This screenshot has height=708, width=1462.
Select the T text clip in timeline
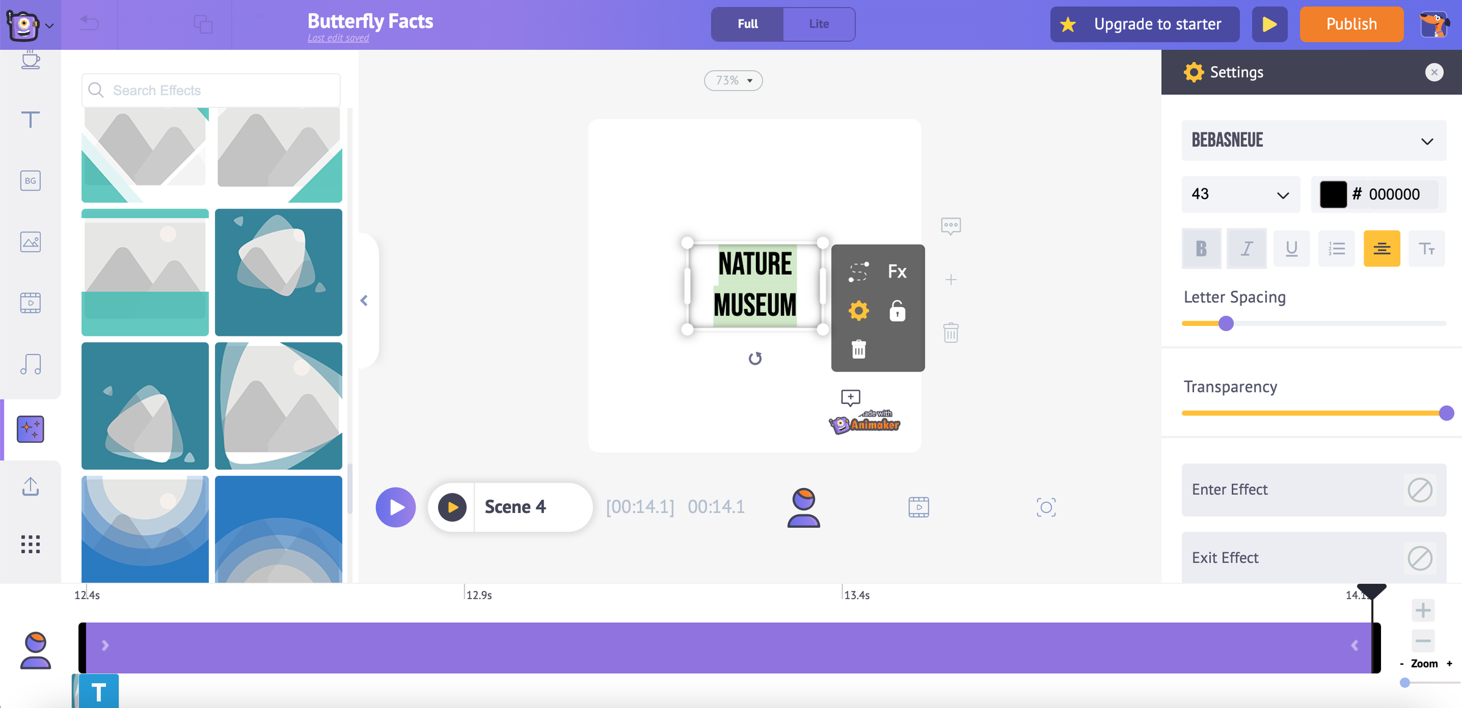(x=99, y=692)
